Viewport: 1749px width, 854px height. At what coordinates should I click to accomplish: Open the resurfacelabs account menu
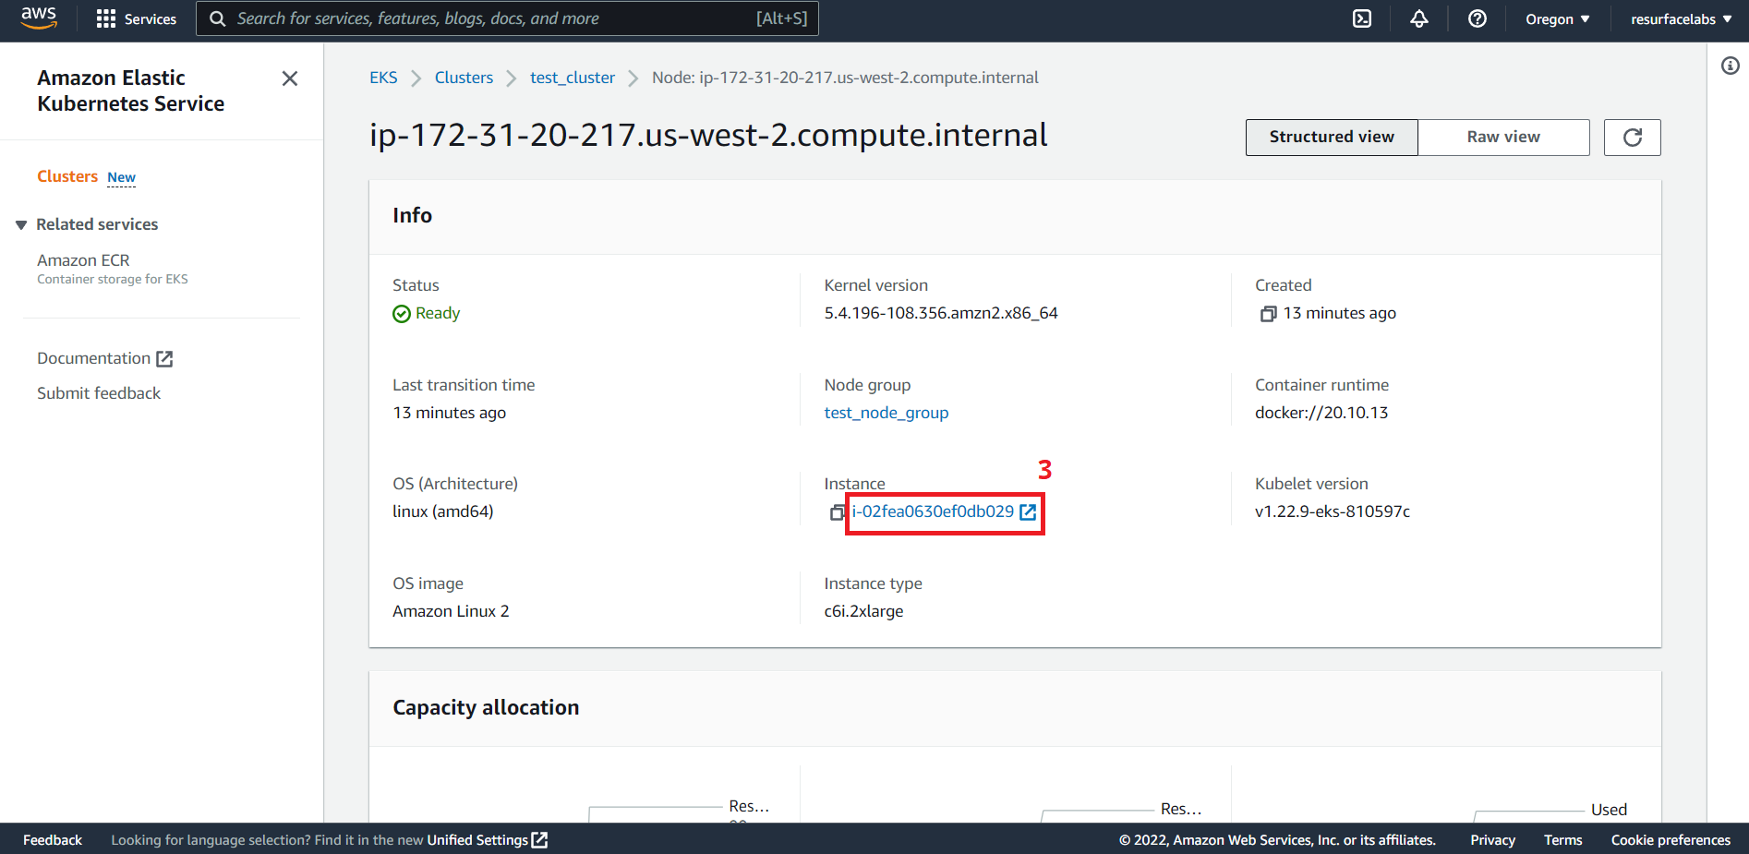(x=1681, y=18)
